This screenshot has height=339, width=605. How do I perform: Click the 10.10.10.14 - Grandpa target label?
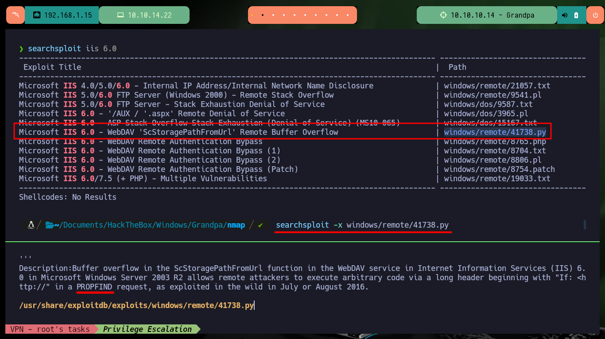(493, 15)
